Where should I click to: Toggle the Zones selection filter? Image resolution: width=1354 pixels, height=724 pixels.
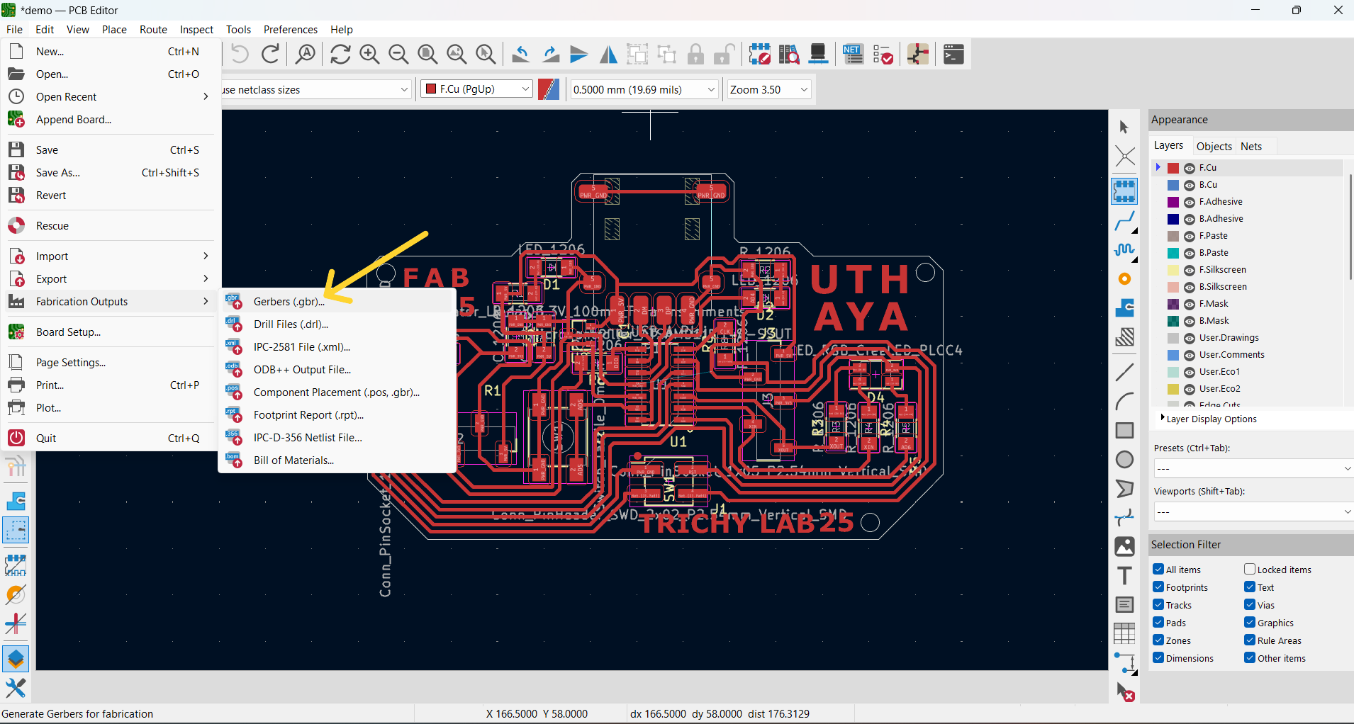[1158, 640]
